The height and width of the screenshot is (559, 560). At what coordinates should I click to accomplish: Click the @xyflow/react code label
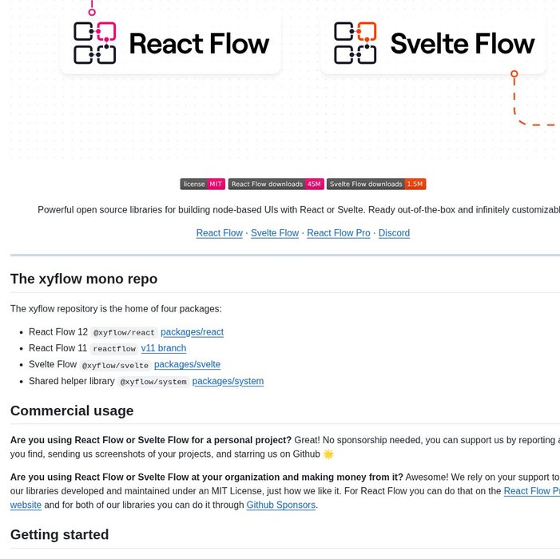click(124, 333)
